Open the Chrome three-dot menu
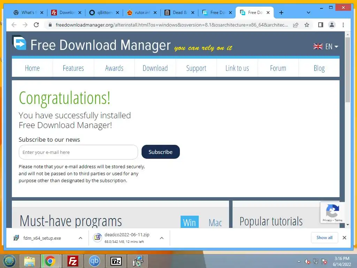This screenshot has height=268, width=357. click(343, 25)
